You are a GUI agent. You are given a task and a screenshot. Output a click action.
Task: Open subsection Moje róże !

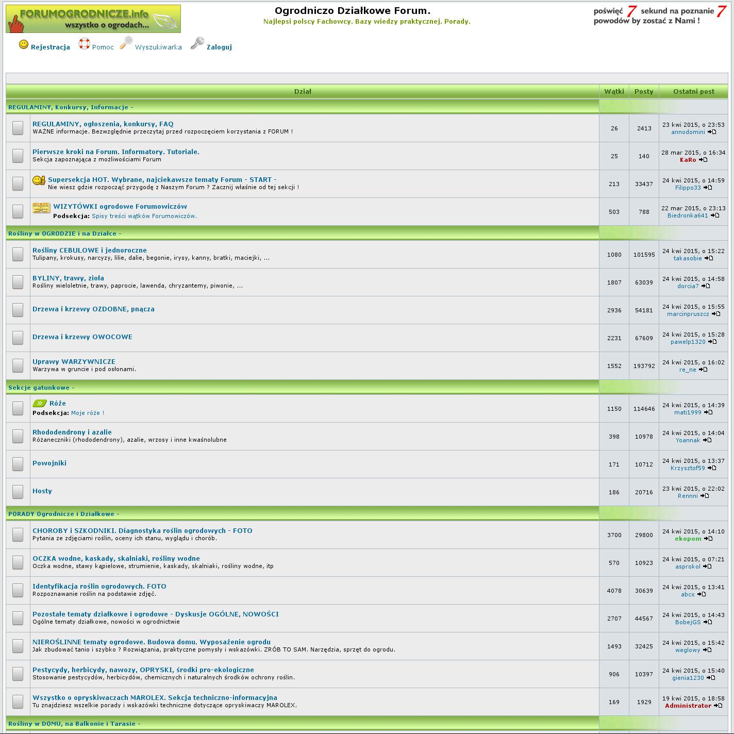coord(88,413)
